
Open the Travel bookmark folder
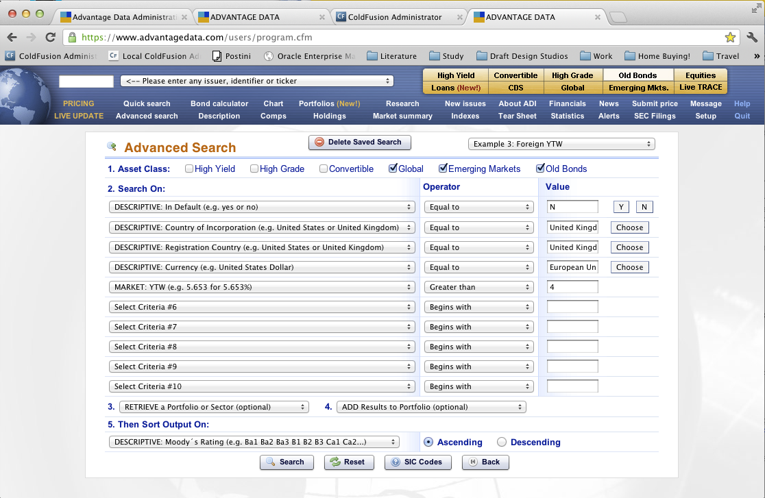coord(721,56)
